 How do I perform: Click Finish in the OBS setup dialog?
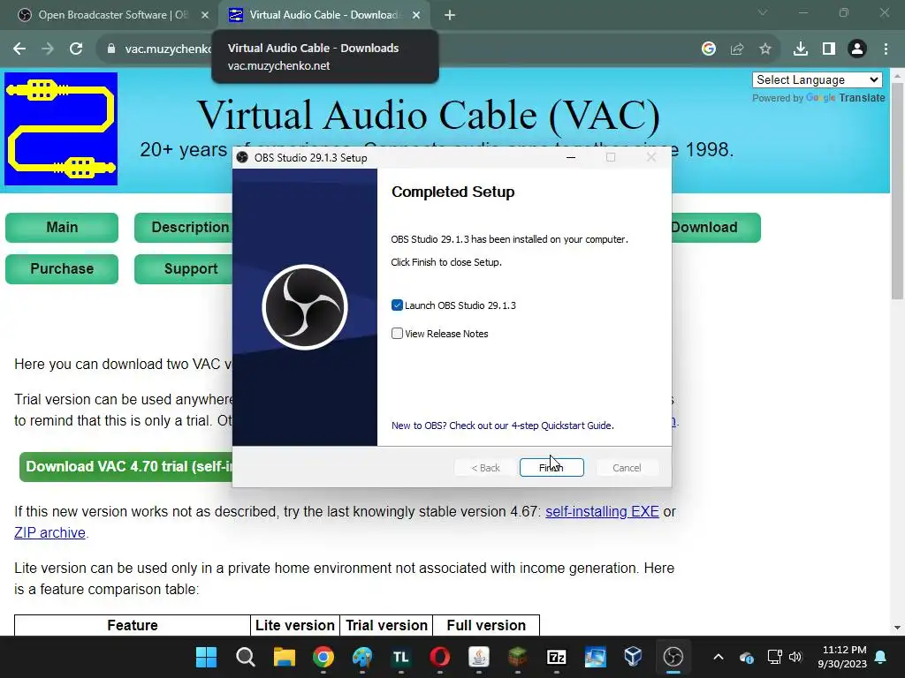tap(551, 468)
